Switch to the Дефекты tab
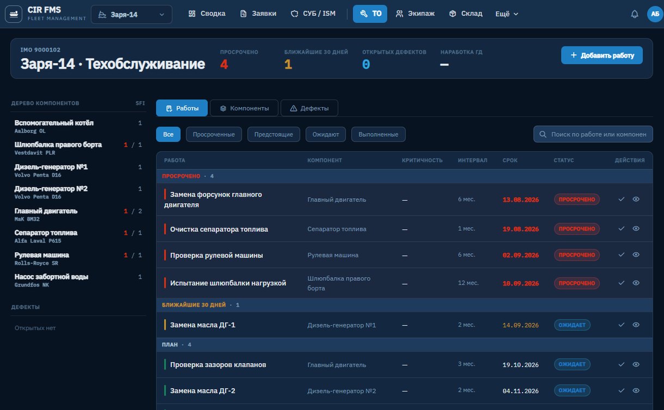Image resolution: width=664 pixels, height=410 pixels. point(309,108)
